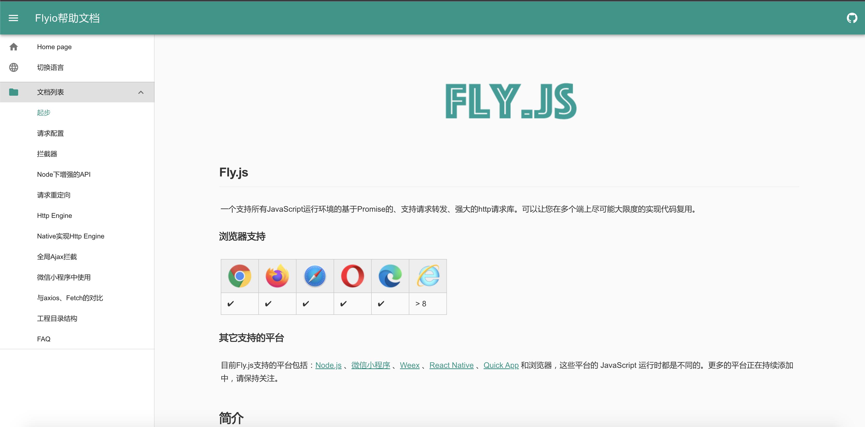Select the Firefox browser icon in support table

pyautogui.click(x=277, y=276)
